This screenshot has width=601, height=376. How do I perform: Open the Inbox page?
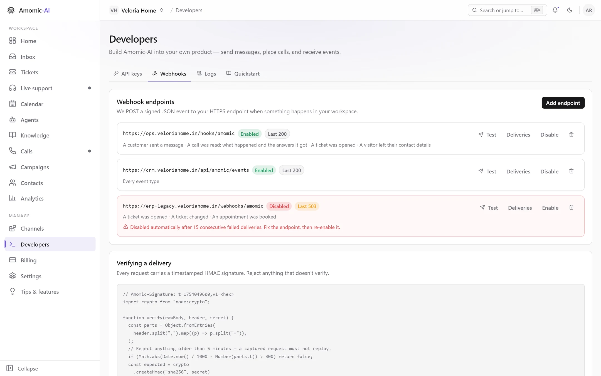[50, 57]
